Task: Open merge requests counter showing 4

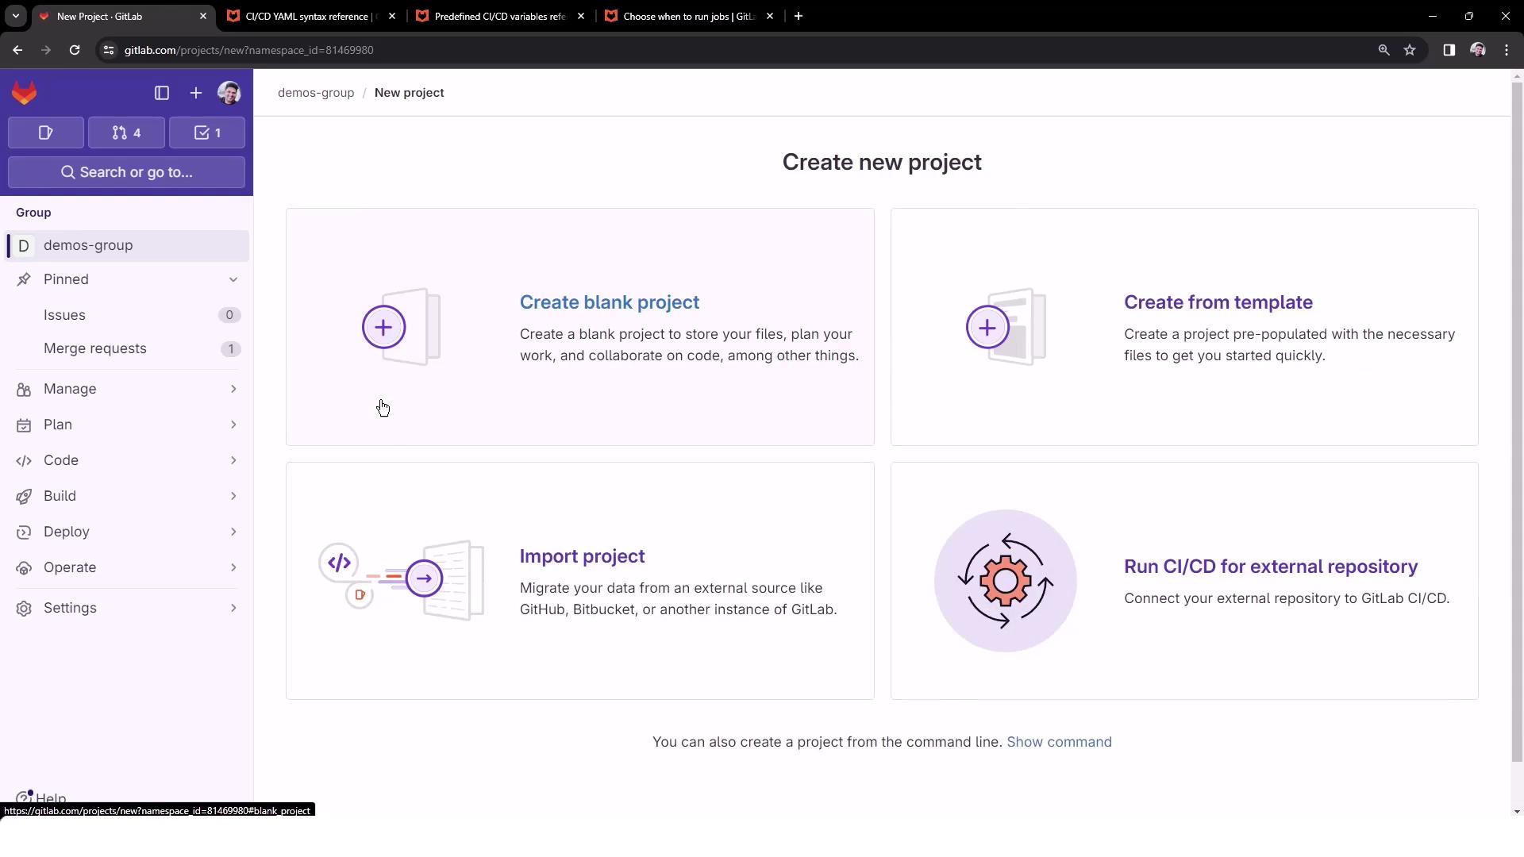Action: pos(127,133)
